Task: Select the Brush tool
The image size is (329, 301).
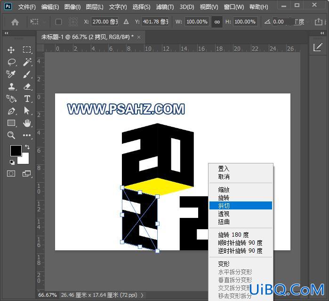Action: pos(27,74)
